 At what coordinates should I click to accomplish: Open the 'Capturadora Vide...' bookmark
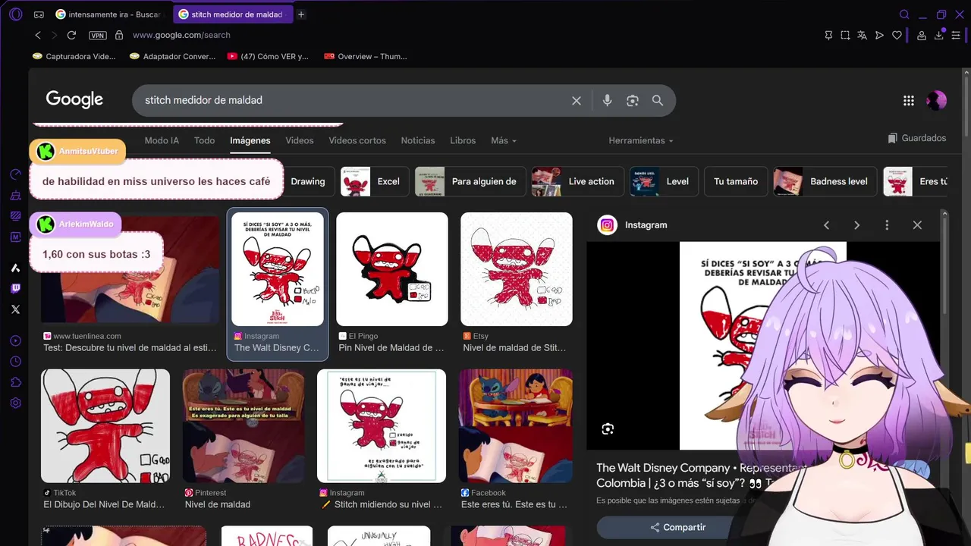(74, 56)
